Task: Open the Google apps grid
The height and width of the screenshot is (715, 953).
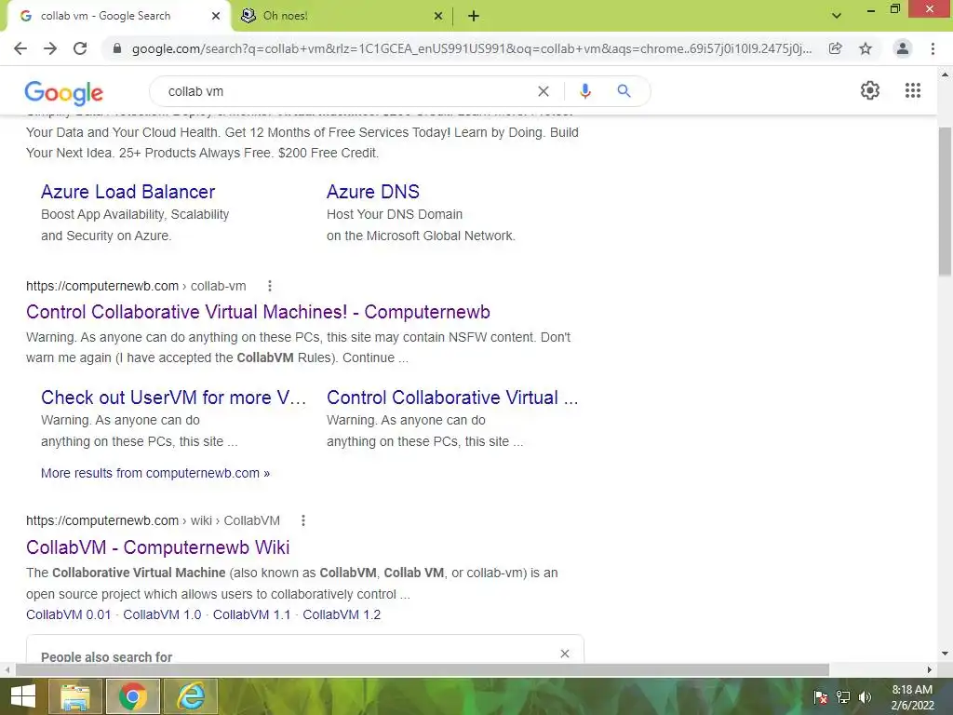Action: coord(913,90)
